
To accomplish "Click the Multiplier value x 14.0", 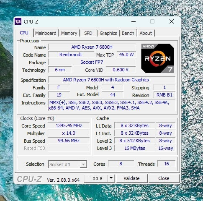I will coord(69,133).
